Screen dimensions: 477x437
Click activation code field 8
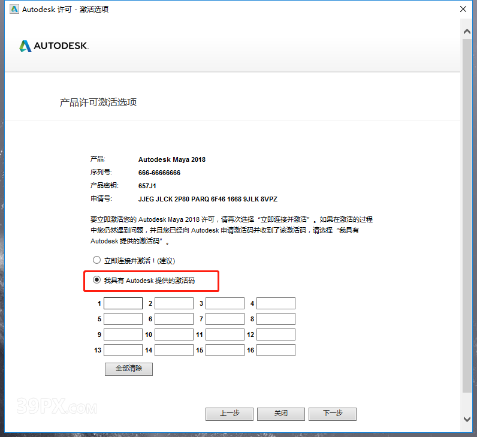point(276,319)
